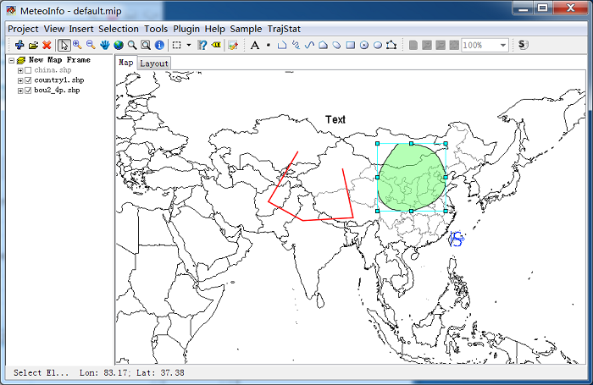Expand the country1.shp layer node

pos(20,80)
